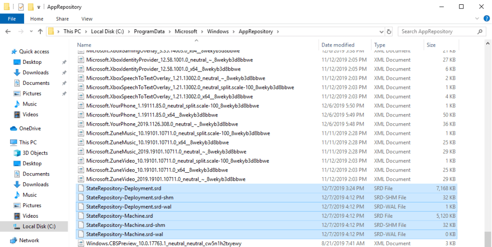The image size is (492, 247).
Task: Click the Properties icon in title bar
Action: [x=21, y=7]
